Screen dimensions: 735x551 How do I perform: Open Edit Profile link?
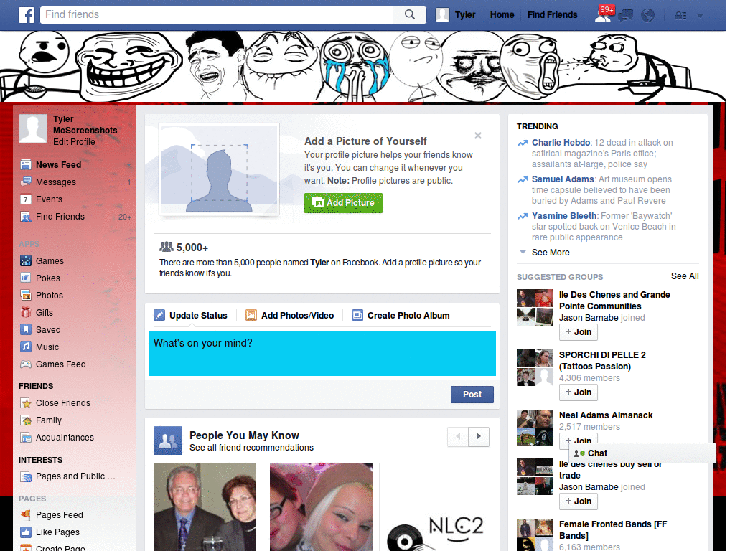[x=74, y=142]
